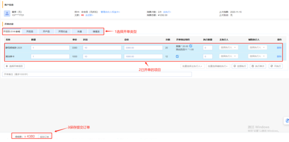
Task: Click unit price 1000
Action: (x=75, y=56)
